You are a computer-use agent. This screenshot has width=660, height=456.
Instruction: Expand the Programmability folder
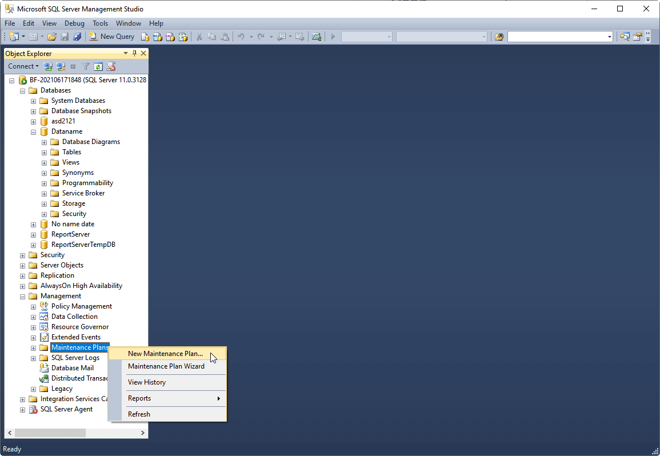(x=44, y=183)
